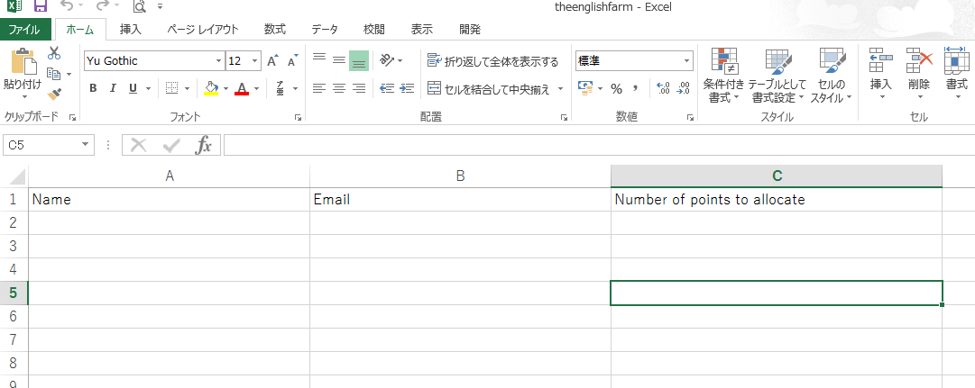
Task: Click the Increase Decimal icon
Action: click(663, 88)
